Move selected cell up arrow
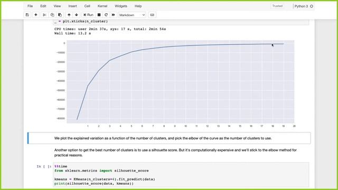The height and width of the screenshot is (190, 338). (69, 15)
